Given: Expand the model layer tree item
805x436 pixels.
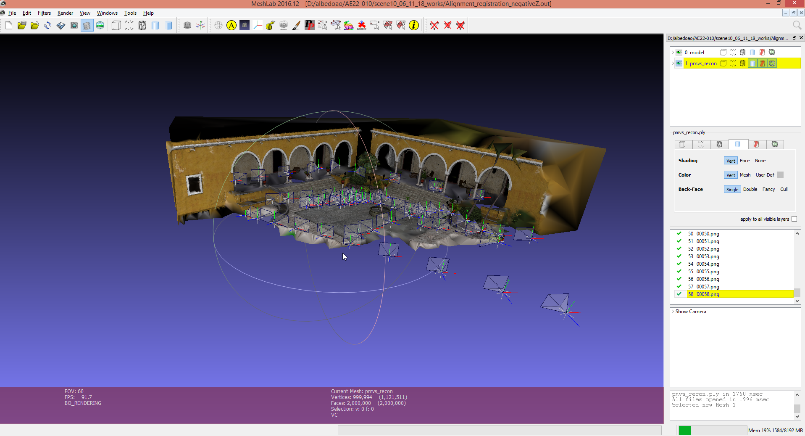Looking at the screenshot, I should tap(673, 53).
